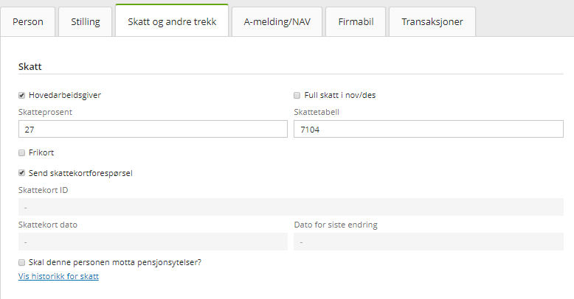Go to the A-melding/NAV tab
This screenshot has width=574, height=299.
pyautogui.click(x=277, y=21)
